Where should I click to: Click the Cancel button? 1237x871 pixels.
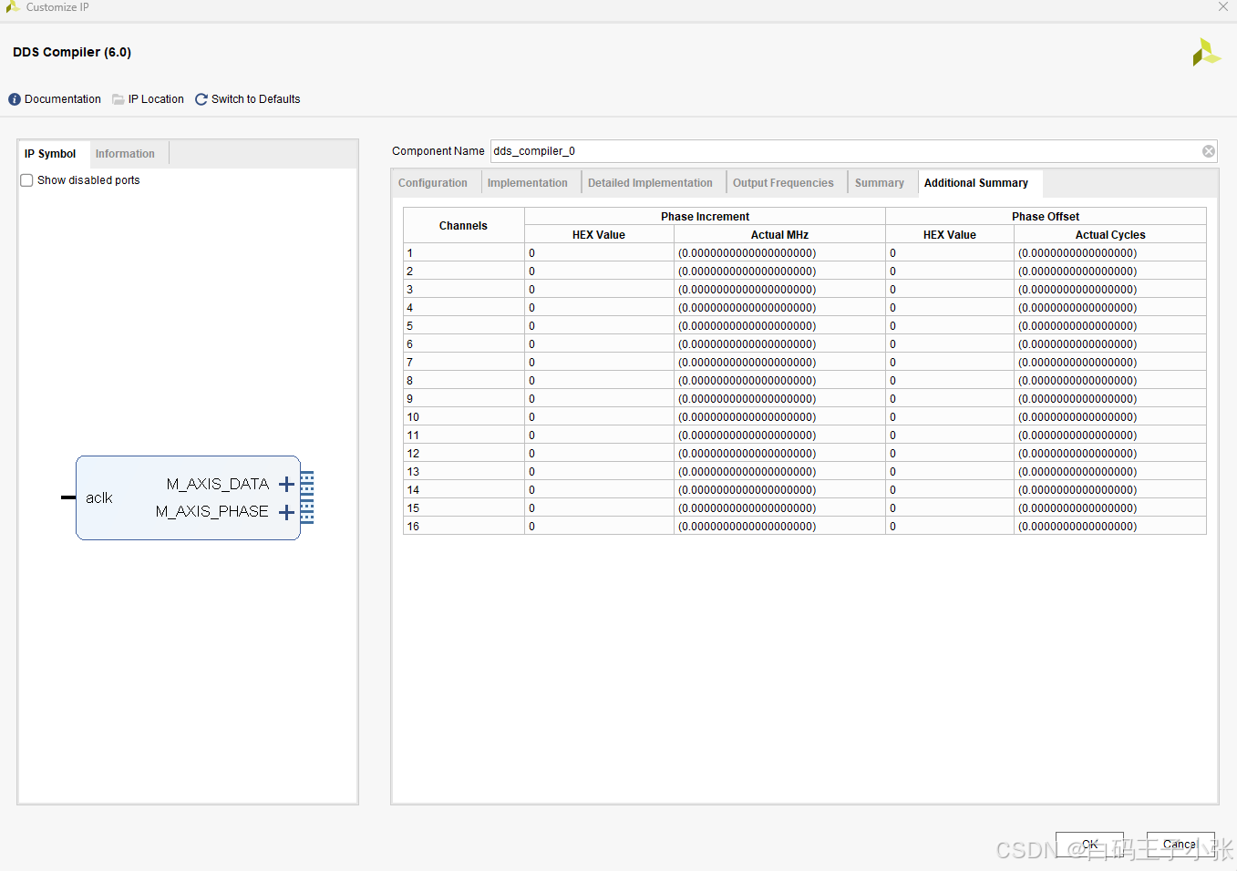[1180, 845]
